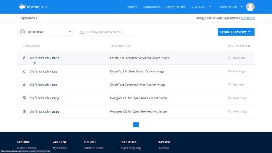Open diefenbruch / cac repository

pyautogui.click(x=43, y=71)
